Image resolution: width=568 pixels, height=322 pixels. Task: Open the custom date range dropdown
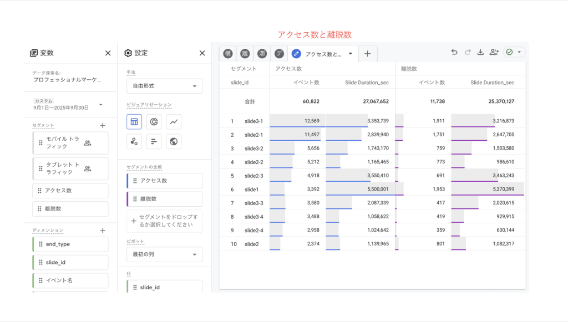point(100,105)
